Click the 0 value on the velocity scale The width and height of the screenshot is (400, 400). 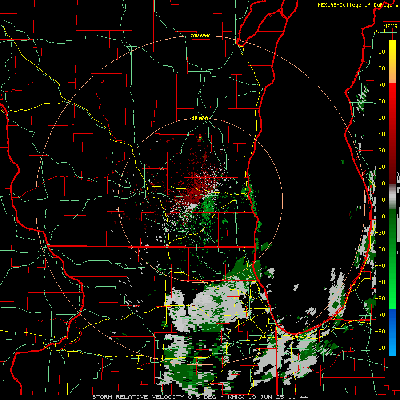pyautogui.click(x=384, y=200)
